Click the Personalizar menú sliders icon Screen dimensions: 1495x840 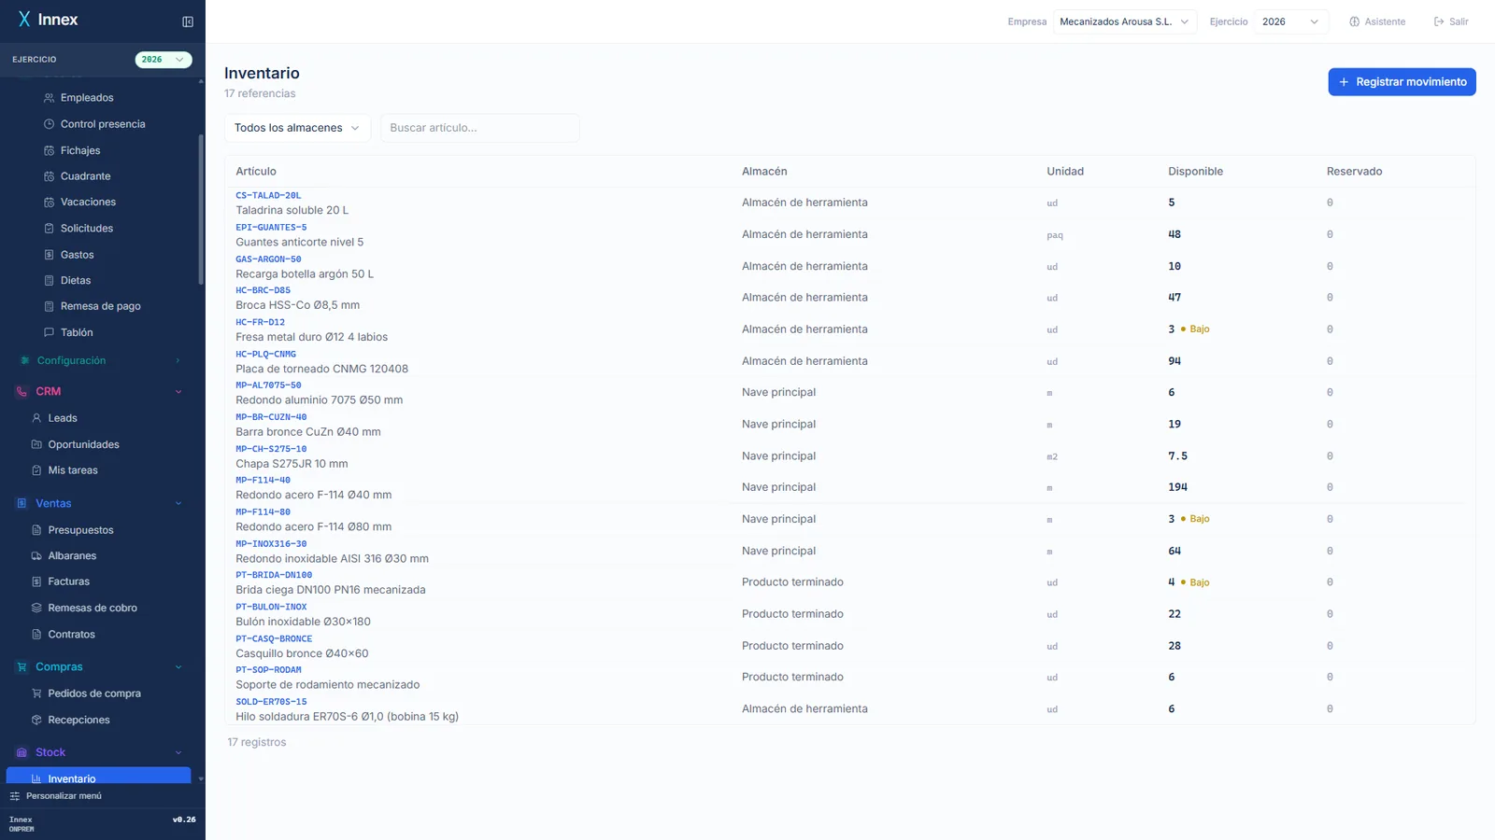point(15,796)
